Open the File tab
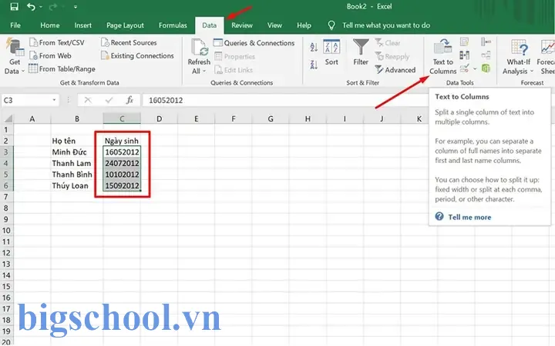Screen dimensions: 555x346 [15, 25]
